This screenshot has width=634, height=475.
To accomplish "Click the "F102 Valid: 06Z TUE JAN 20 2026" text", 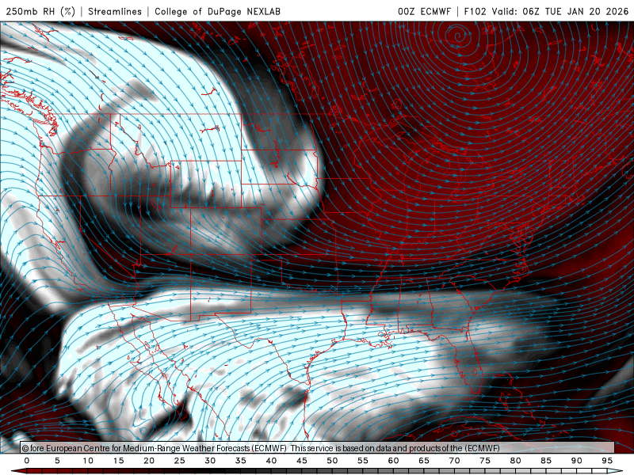I will pyautogui.click(x=546, y=11).
